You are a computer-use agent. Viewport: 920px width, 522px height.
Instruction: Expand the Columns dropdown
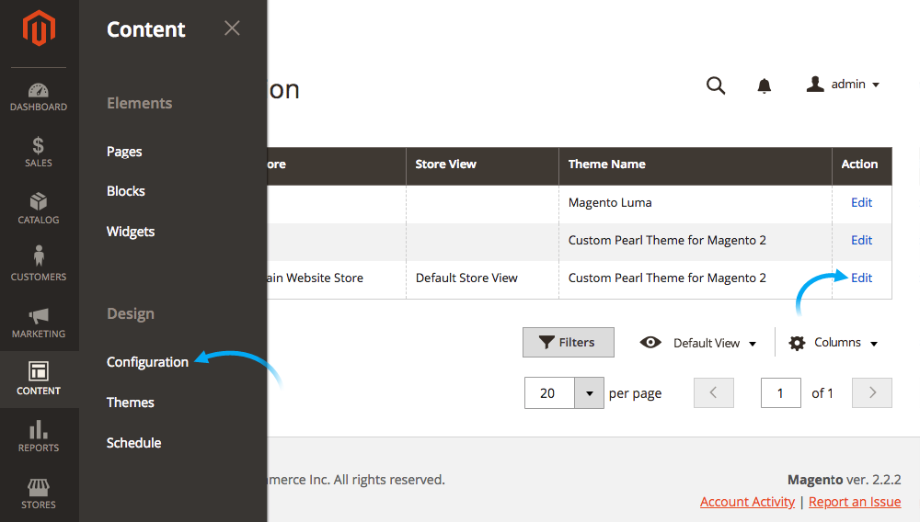point(834,343)
